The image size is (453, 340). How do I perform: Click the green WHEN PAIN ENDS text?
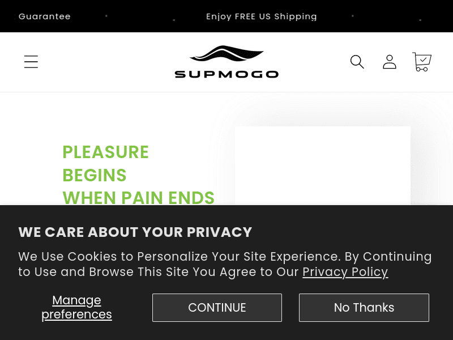[x=139, y=198]
